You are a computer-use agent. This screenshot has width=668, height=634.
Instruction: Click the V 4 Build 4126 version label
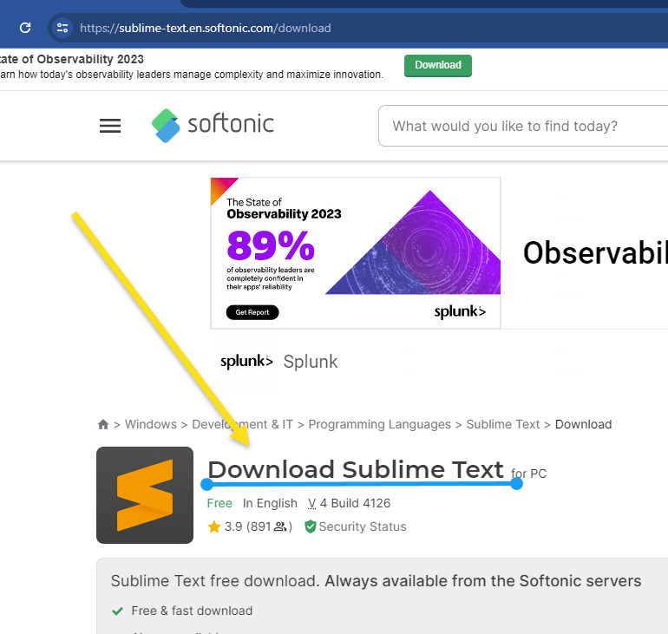click(349, 503)
